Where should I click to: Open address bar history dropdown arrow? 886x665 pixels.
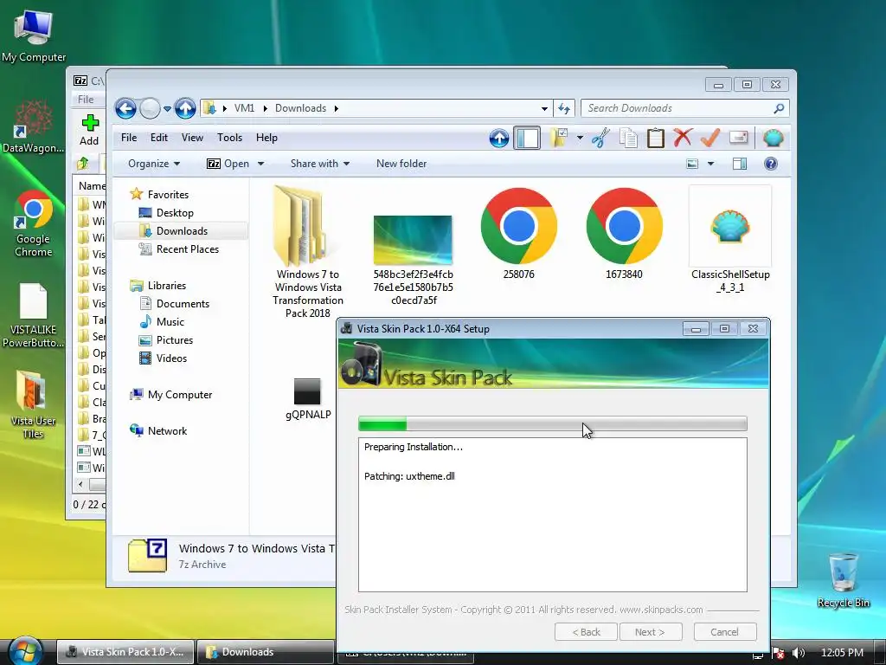tap(544, 108)
